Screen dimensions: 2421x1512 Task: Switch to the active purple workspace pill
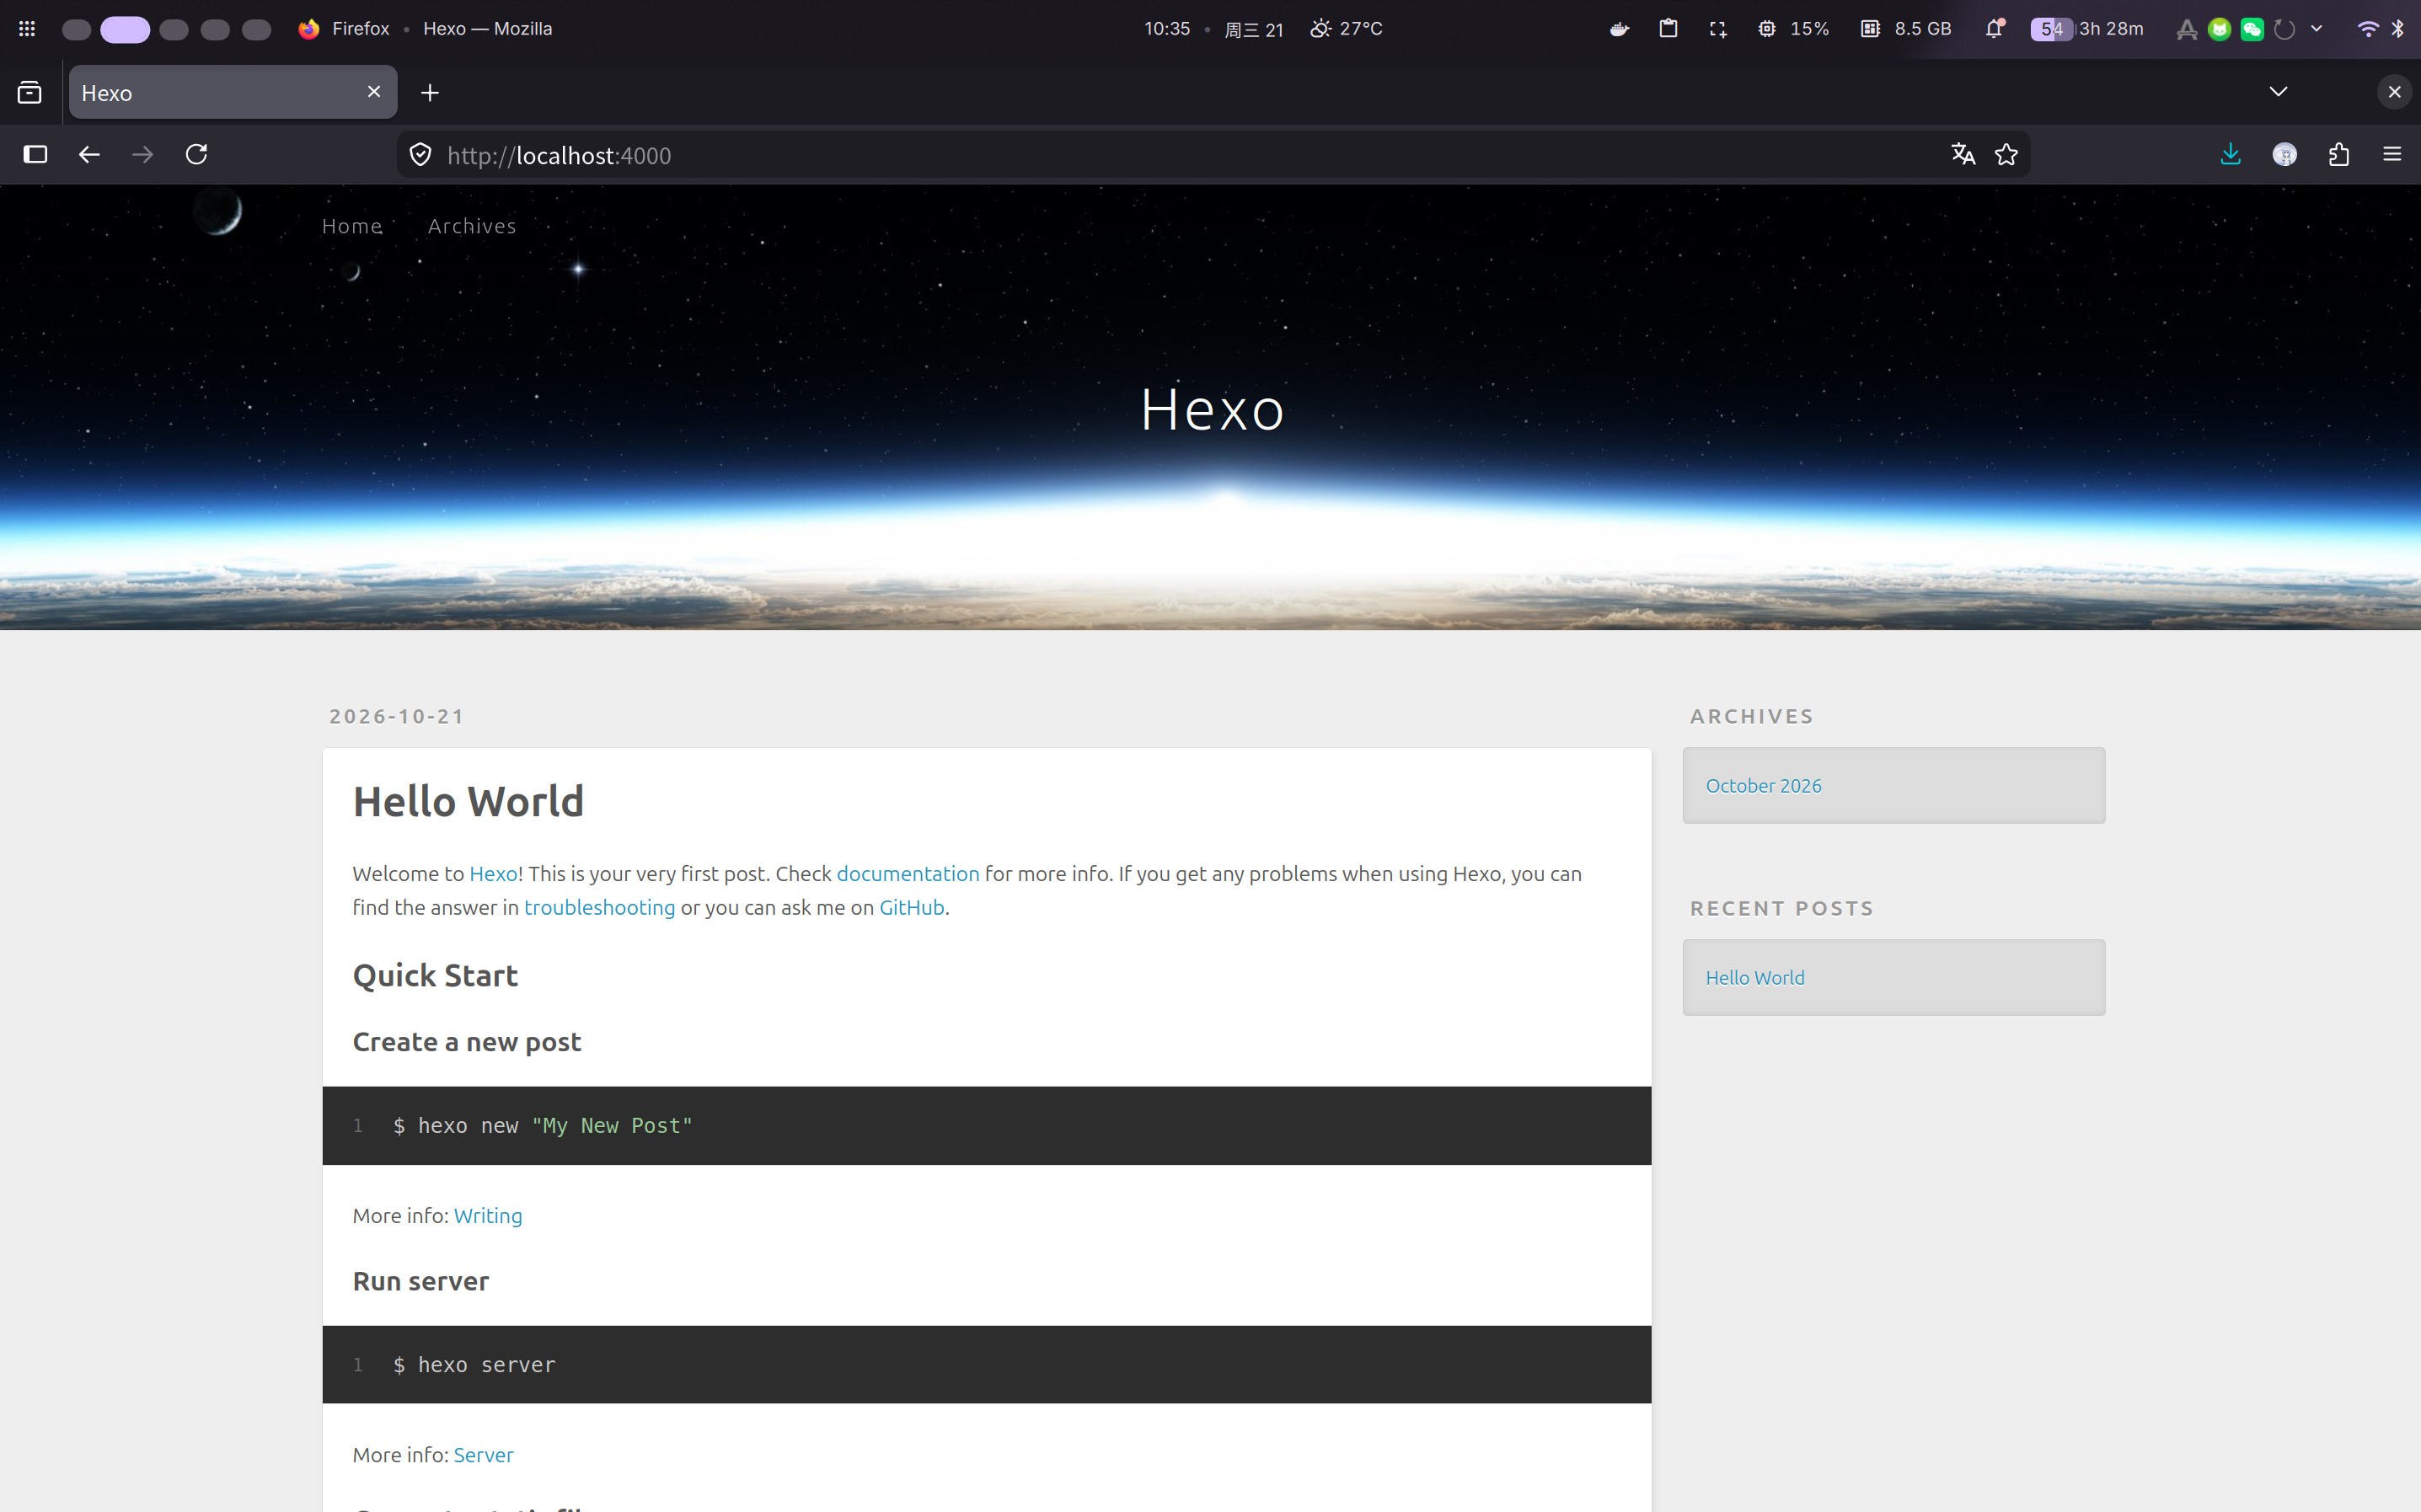(x=125, y=29)
